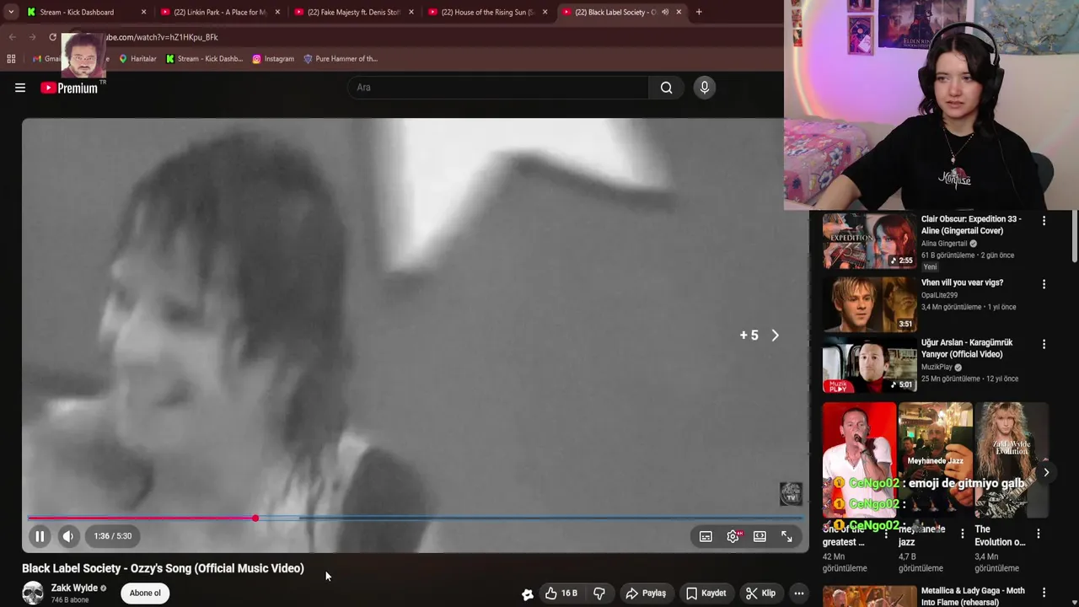Seek to the unplayed part of the progress bar
Viewport: 1079px width, 607px height.
point(531,518)
